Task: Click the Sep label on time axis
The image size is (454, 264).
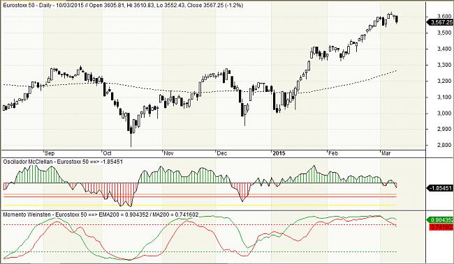Action: click(50, 153)
